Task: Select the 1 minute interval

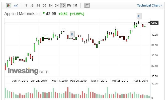Action: [26, 6]
